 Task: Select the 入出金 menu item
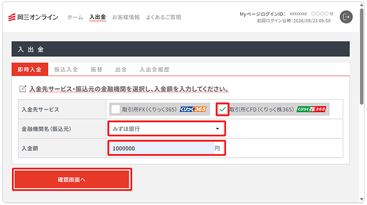[98, 17]
